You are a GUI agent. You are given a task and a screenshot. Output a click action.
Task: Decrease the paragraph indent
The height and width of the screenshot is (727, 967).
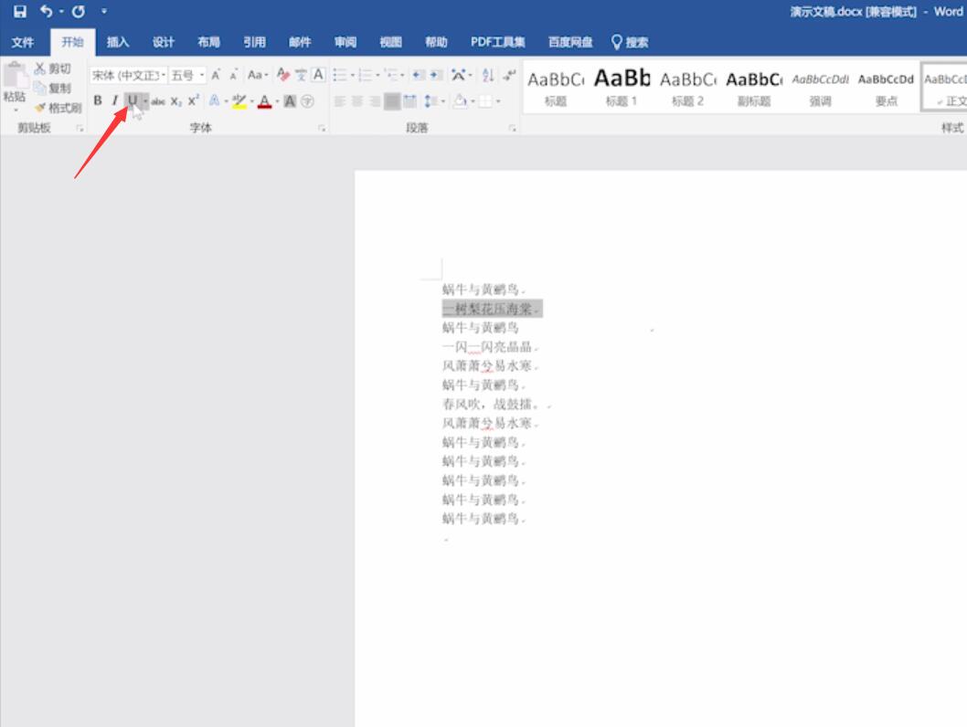pyautogui.click(x=419, y=75)
